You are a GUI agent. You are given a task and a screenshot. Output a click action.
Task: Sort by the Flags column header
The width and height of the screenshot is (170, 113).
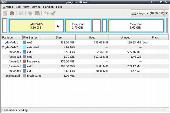(155, 38)
